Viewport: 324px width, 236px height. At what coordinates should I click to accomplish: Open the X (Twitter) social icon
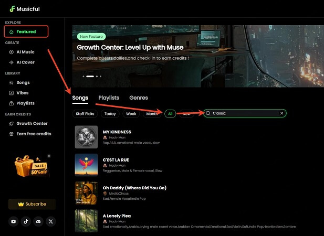pos(51,222)
